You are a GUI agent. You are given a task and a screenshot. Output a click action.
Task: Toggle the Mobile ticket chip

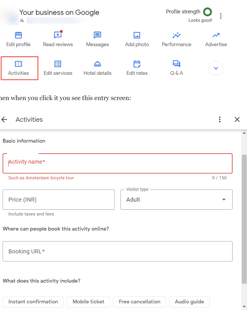click(x=88, y=302)
